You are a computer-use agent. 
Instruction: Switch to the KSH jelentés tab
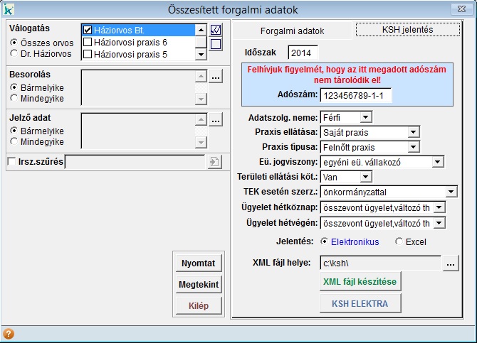[x=407, y=30]
